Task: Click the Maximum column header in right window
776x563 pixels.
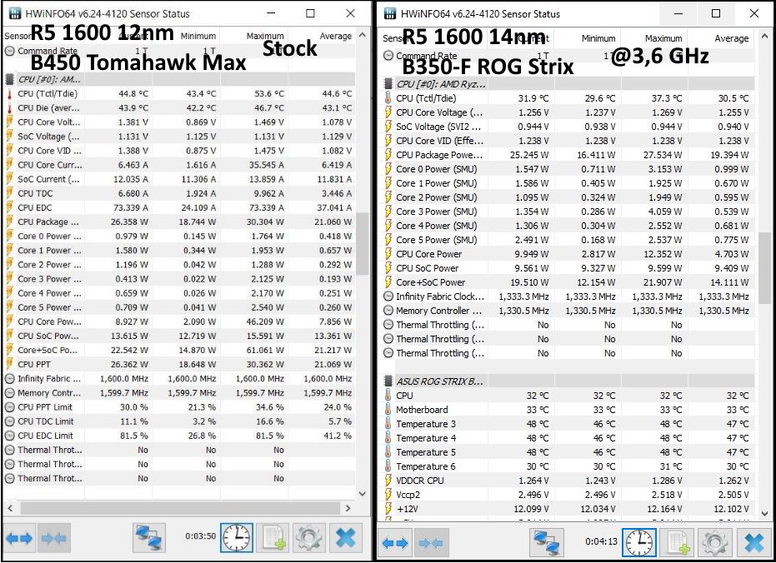Action: click(x=663, y=38)
